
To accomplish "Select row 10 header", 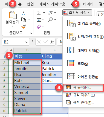I will [4, 111].
